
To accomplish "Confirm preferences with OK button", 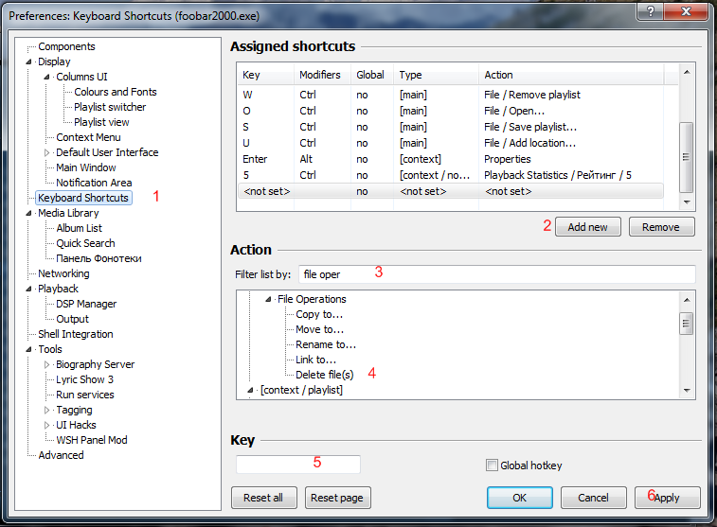I will coord(519,498).
